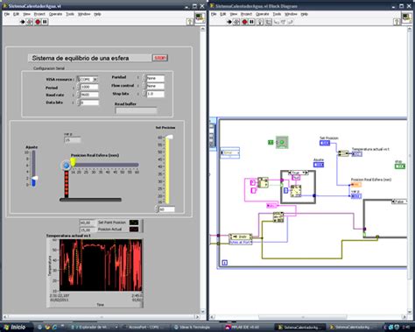Click the Set Posicion yellow vertical slider
The width and height of the screenshot is (415, 332).
coord(168,169)
